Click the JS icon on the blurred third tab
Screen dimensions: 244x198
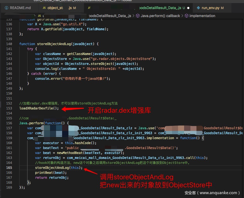point(89,8)
